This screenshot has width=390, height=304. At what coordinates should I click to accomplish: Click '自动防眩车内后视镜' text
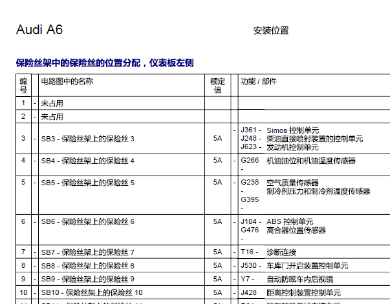point(299,279)
